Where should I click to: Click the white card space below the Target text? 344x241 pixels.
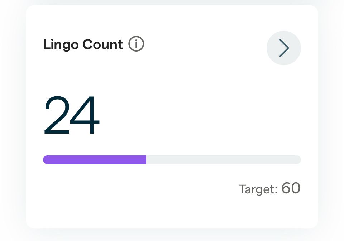(x=269, y=213)
